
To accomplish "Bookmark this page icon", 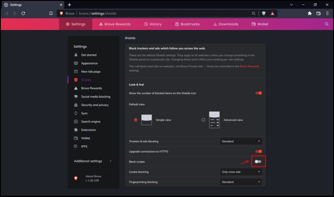I will tap(51, 13).
